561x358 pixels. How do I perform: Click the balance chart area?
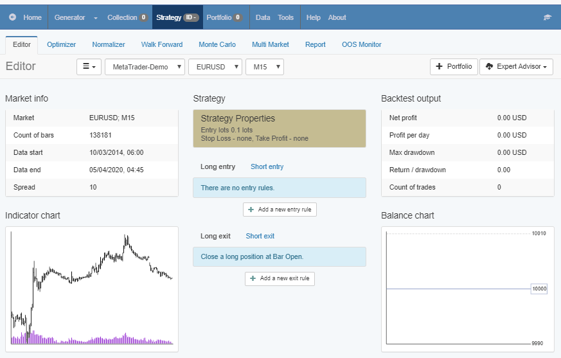[467, 289]
